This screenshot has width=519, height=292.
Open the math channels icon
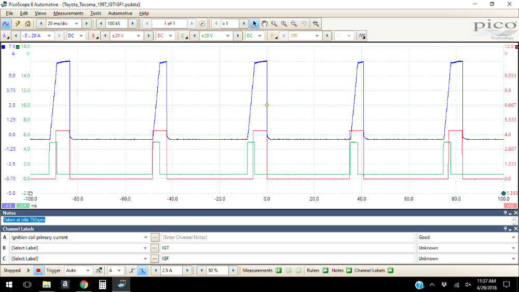[x=362, y=36]
